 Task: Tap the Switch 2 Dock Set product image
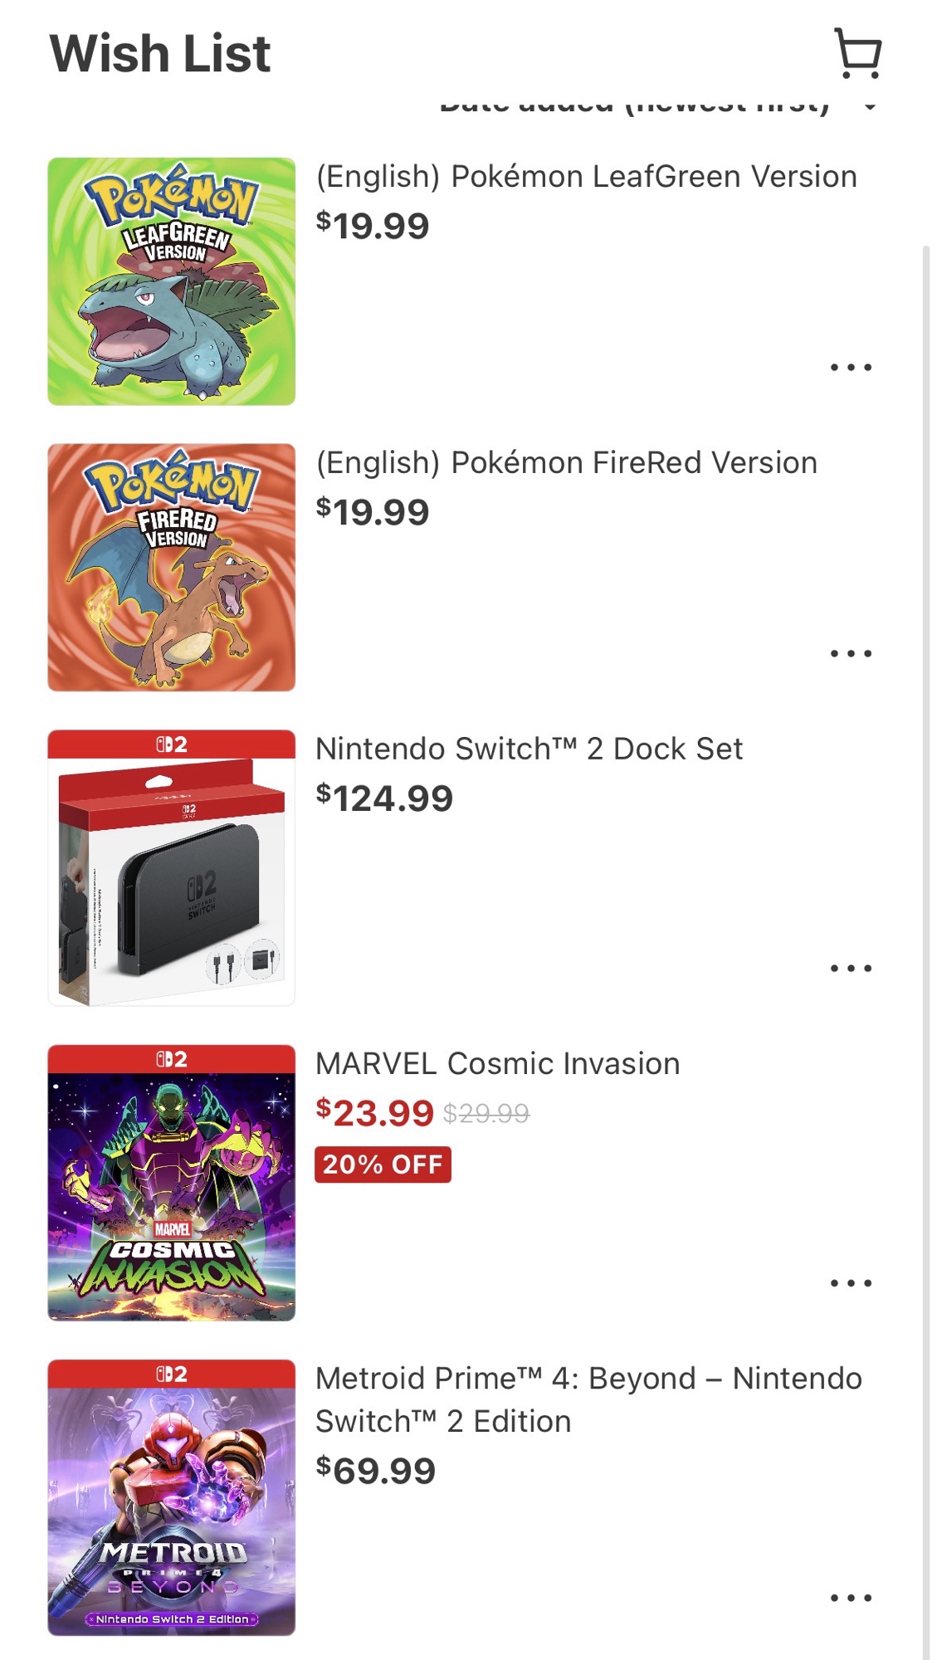(x=172, y=867)
